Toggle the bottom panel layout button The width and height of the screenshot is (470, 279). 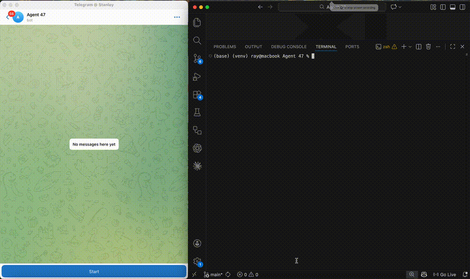[453, 7]
